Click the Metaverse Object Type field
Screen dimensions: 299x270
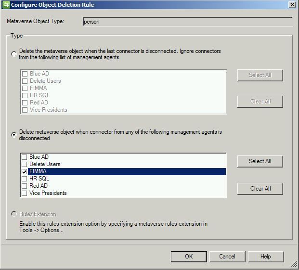(188, 22)
